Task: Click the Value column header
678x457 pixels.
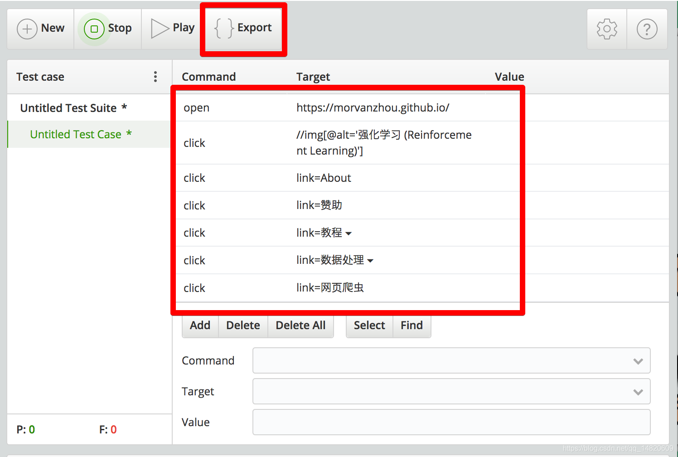Action: tap(509, 77)
